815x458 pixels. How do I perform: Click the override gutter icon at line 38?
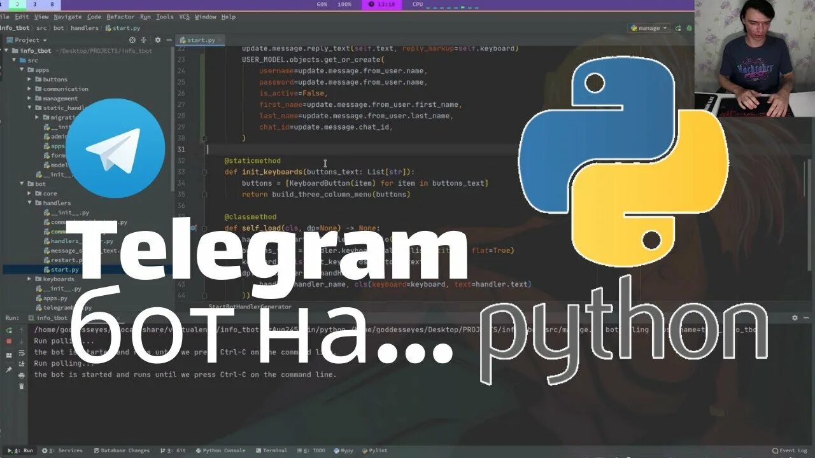[193, 228]
